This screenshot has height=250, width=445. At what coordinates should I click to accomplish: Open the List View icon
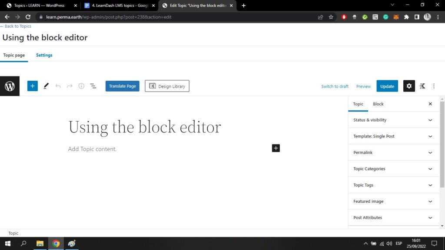pos(93,86)
